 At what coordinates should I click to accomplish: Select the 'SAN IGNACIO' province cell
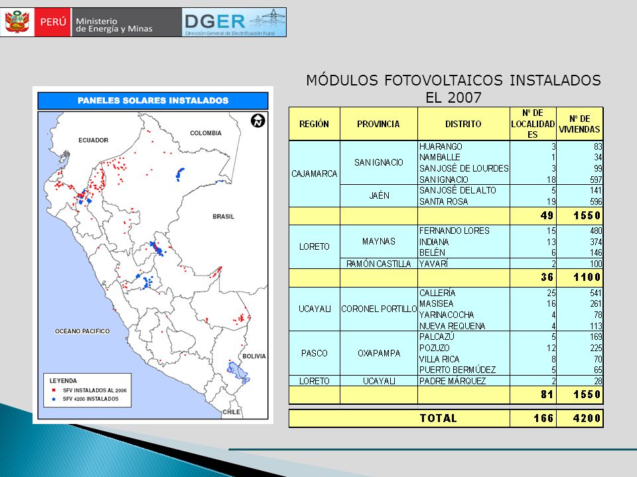pyautogui.click(x=378, y=163)
